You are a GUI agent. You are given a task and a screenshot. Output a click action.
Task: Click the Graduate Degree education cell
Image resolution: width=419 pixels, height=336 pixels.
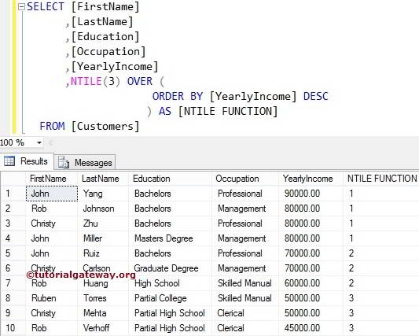pyautogui.click(x=171, y=268)
